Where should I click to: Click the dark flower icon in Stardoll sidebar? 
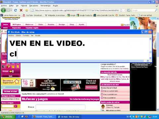[4, 66]
